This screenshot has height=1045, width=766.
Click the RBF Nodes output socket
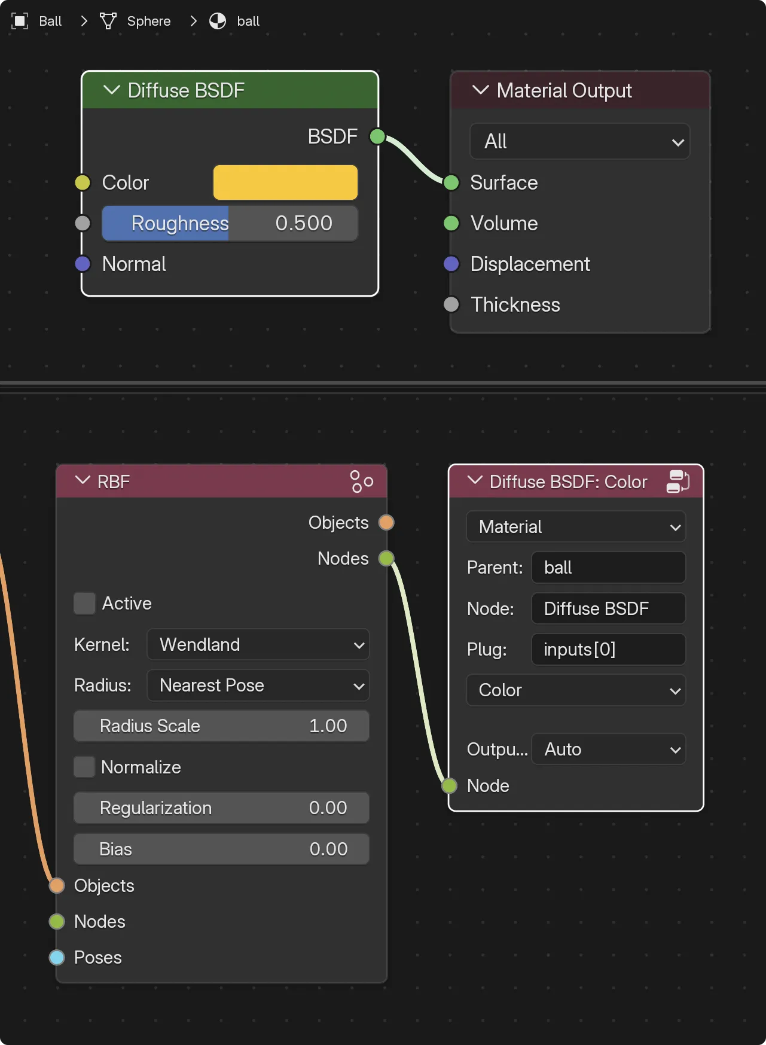(386, 558)
